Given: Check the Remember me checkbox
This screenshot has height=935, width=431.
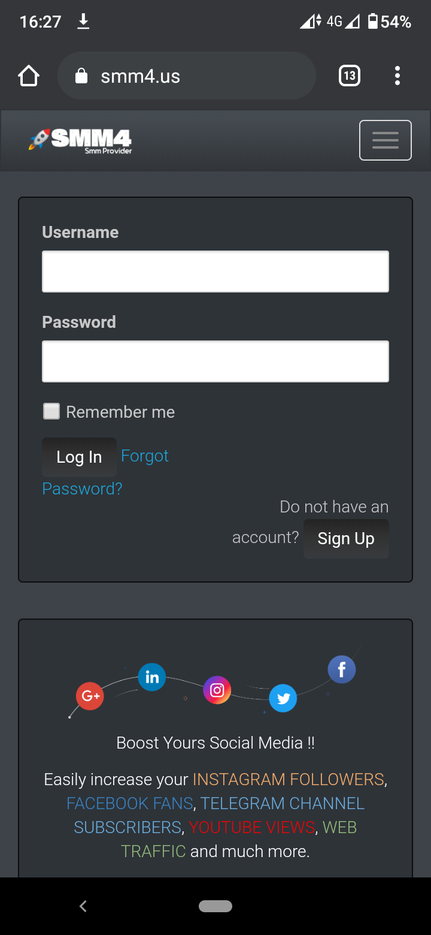Looking at the screenshot, I should pos(51,412).
